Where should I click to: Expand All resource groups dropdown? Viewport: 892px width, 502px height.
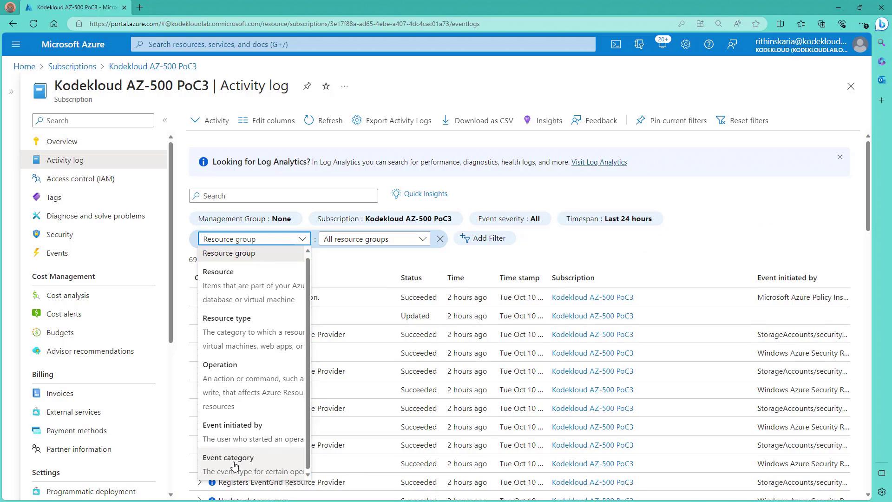(374, 239)
